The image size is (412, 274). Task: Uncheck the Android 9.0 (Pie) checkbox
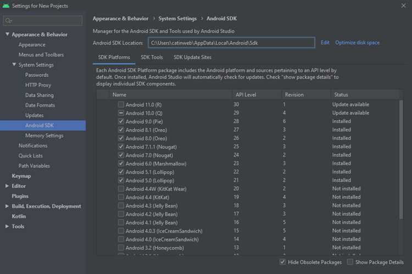click(121, 121)
